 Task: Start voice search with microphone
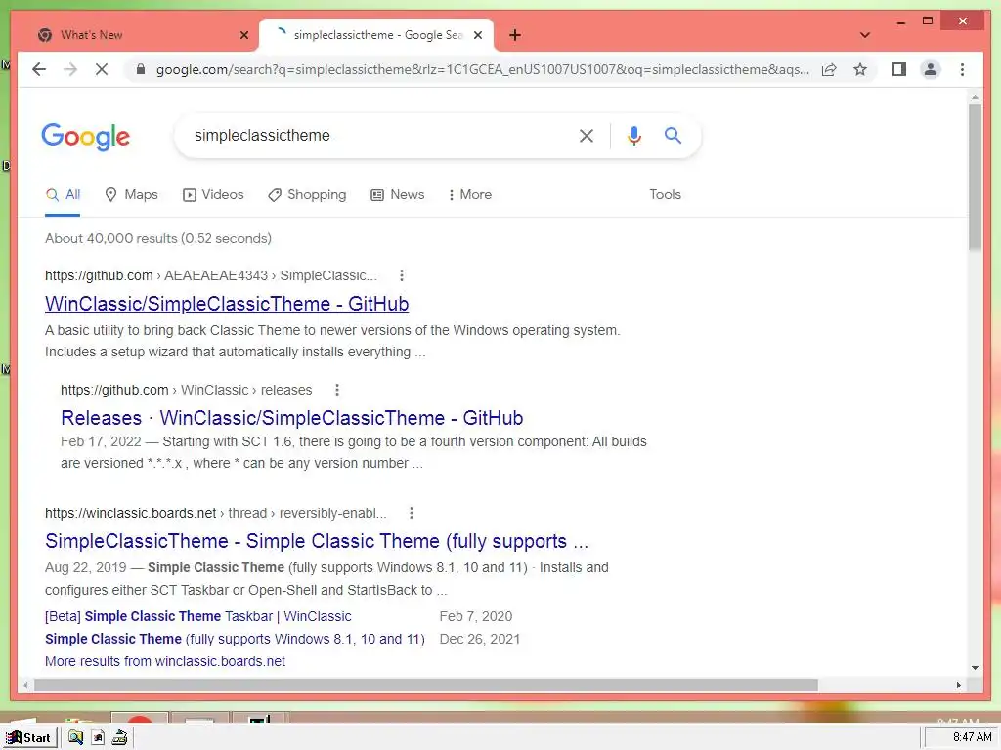pyautogui.click(x=633, y=135)
